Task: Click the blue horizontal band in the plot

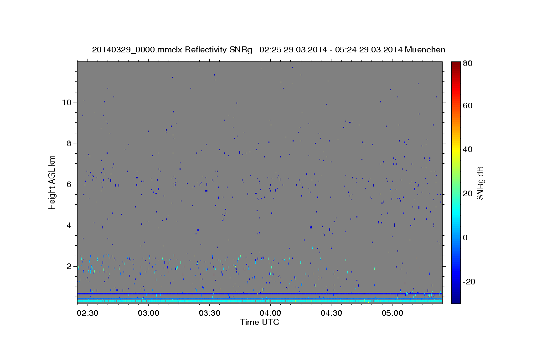Action: tap(259, 293)
